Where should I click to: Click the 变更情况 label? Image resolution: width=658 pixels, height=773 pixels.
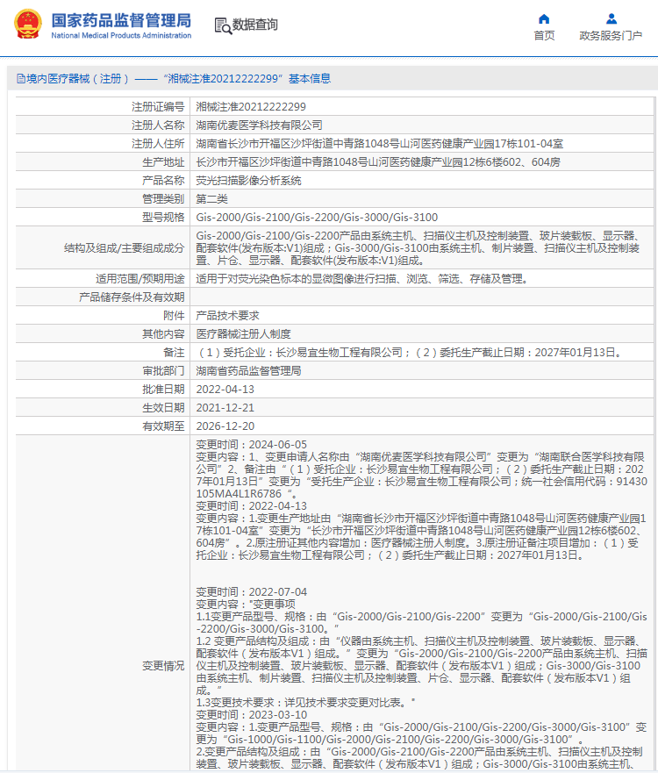click(x=163, y=666)
